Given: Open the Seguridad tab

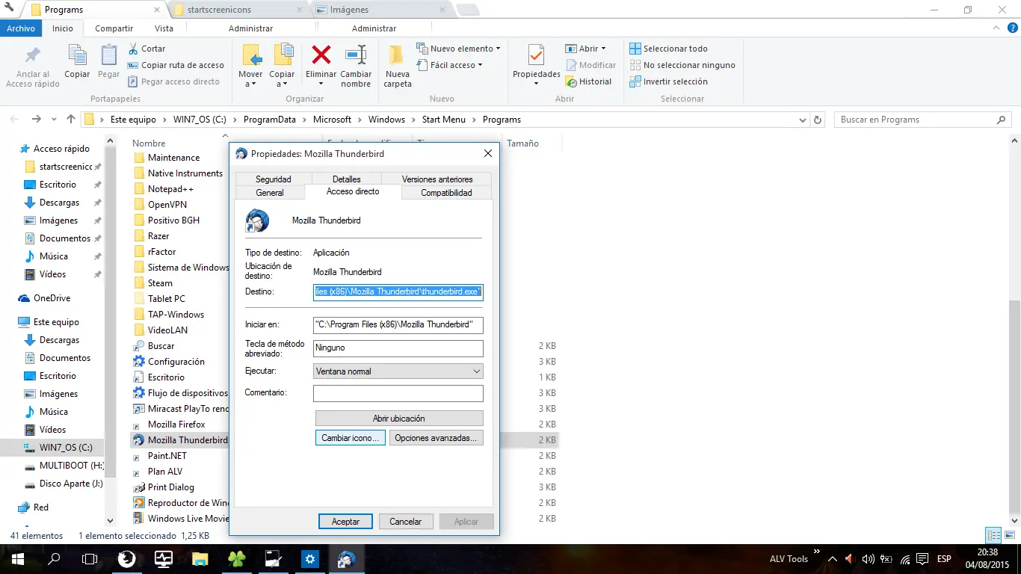Looking at the screenshot, I should (x=273, y=179).
